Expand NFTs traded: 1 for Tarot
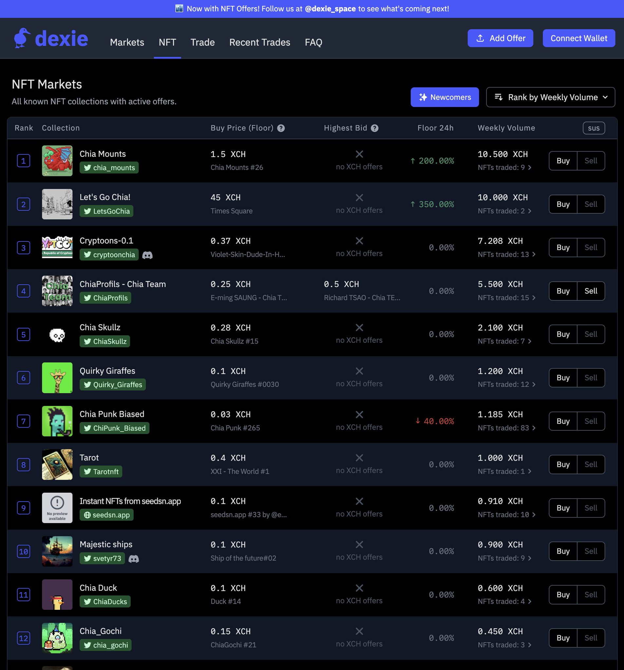624x670 pixels. coord(504,471)
